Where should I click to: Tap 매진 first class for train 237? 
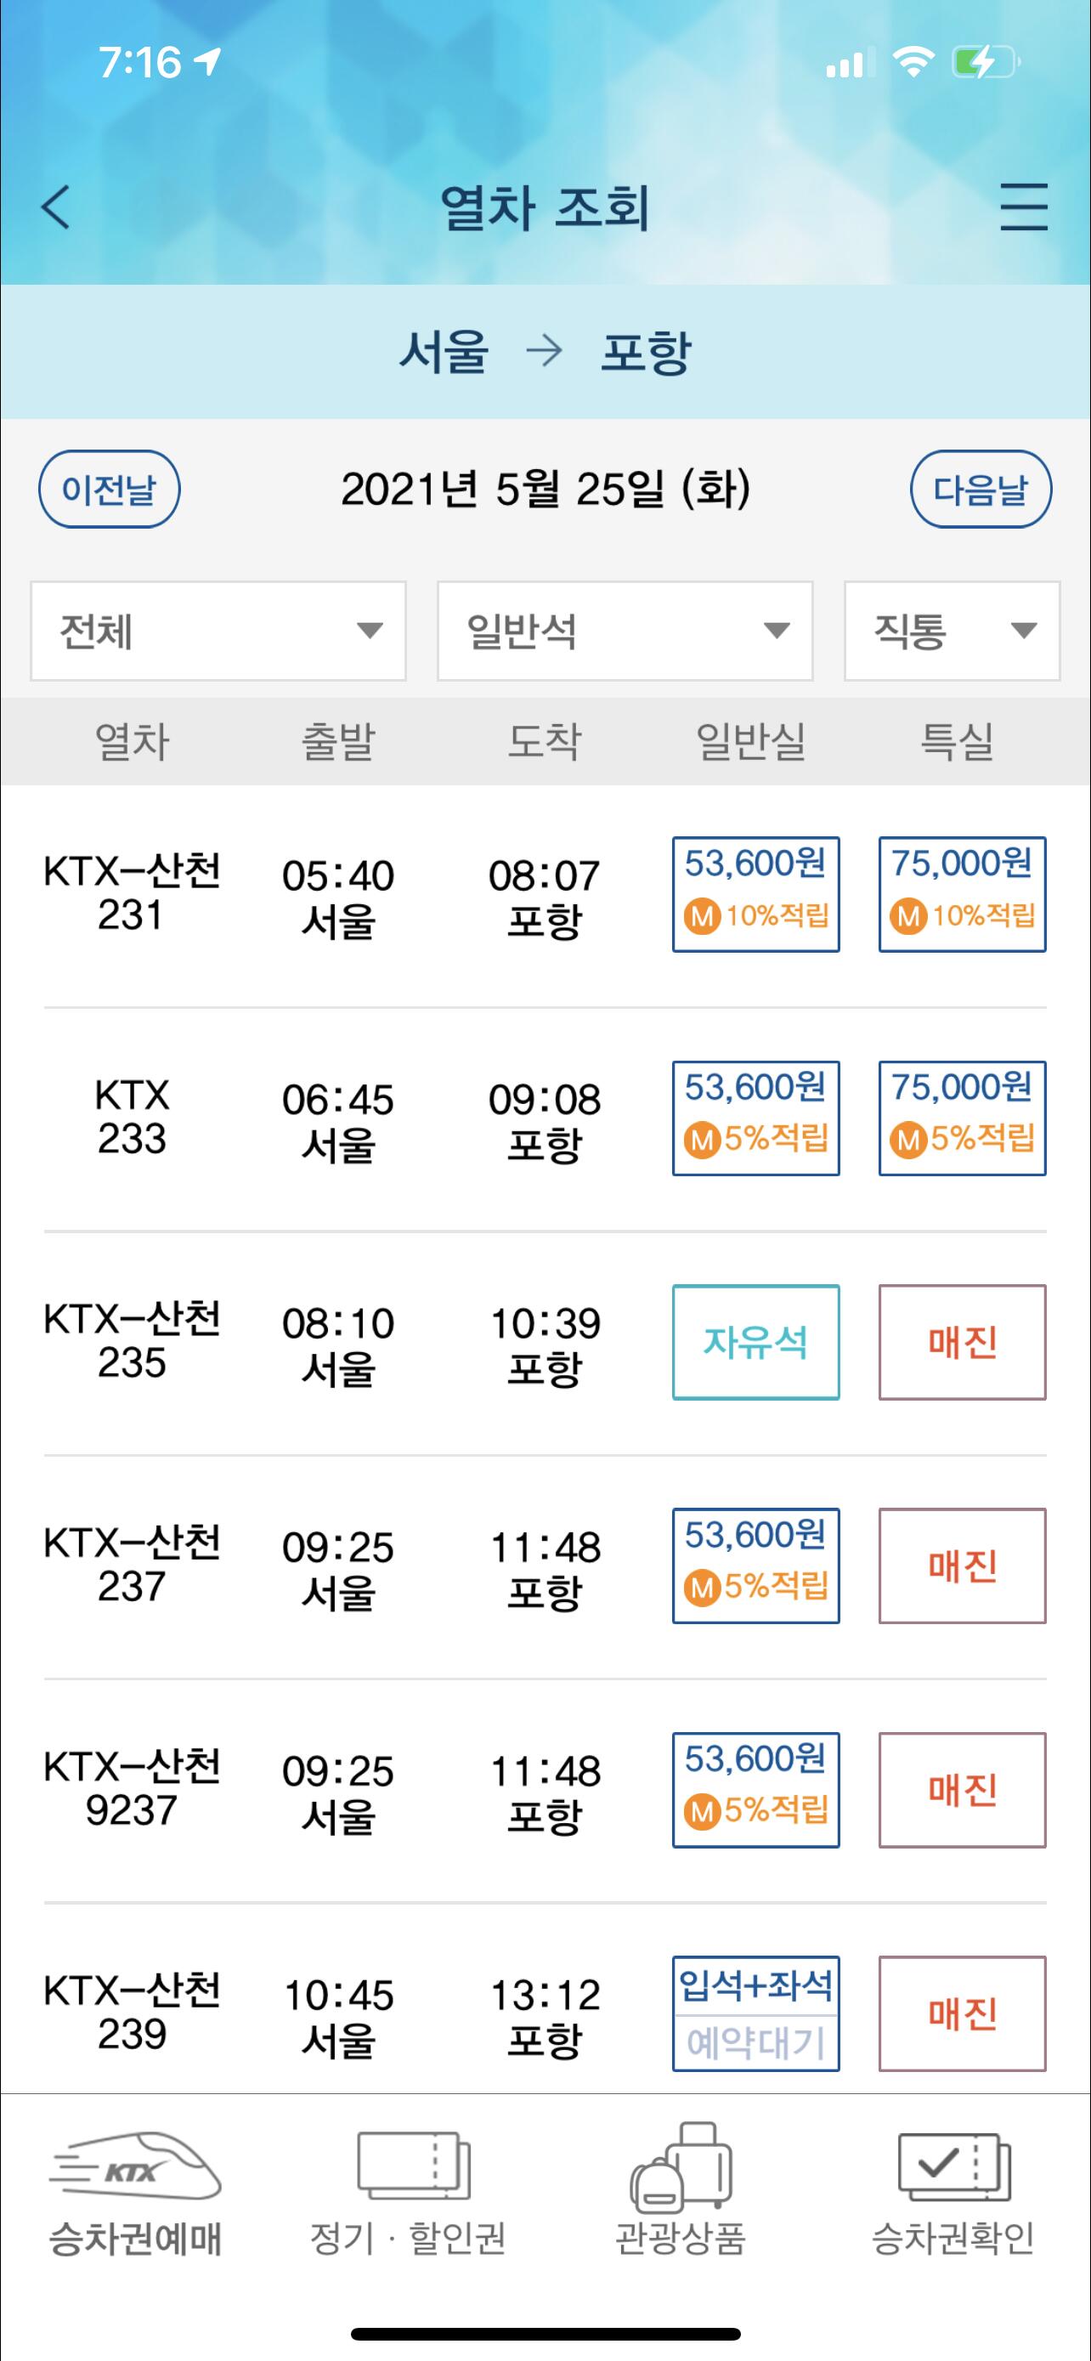tap(962, 1566)
